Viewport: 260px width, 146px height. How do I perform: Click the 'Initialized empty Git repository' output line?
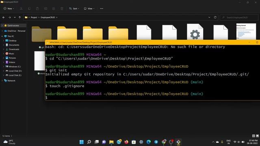(147, 74)
